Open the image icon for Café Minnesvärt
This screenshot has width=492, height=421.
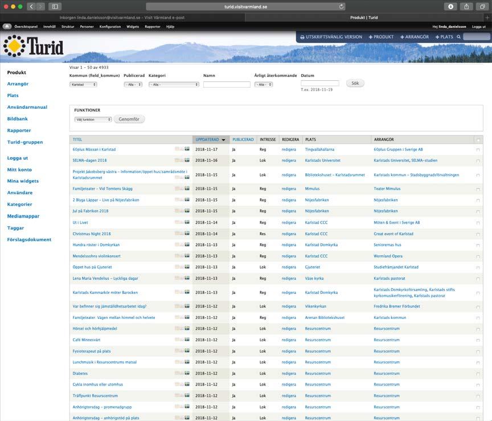pos(187,340)
